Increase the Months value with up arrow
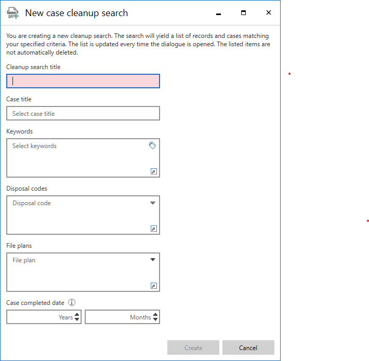The width and height of the screenshot is (369, 361). (x=155, y=315)
